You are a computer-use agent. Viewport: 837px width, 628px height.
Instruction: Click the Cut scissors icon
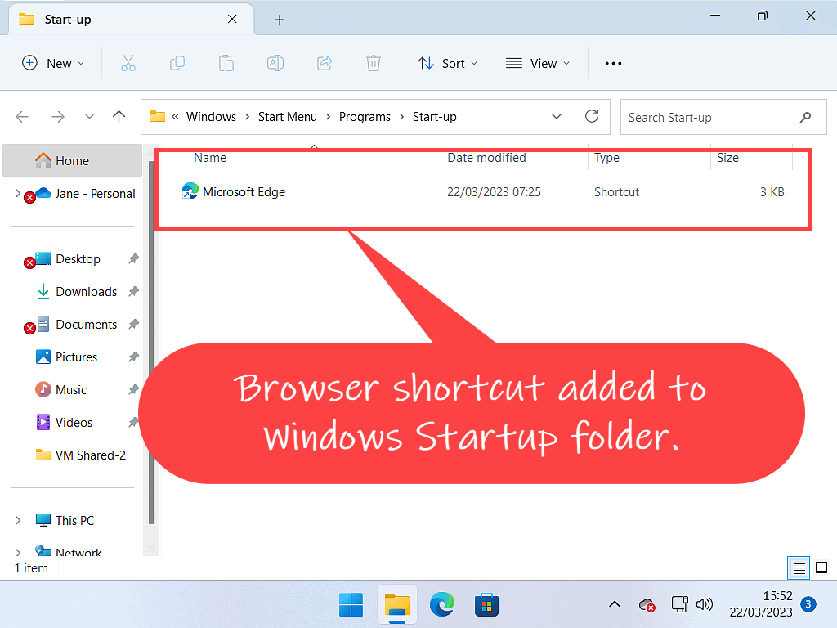128,63
